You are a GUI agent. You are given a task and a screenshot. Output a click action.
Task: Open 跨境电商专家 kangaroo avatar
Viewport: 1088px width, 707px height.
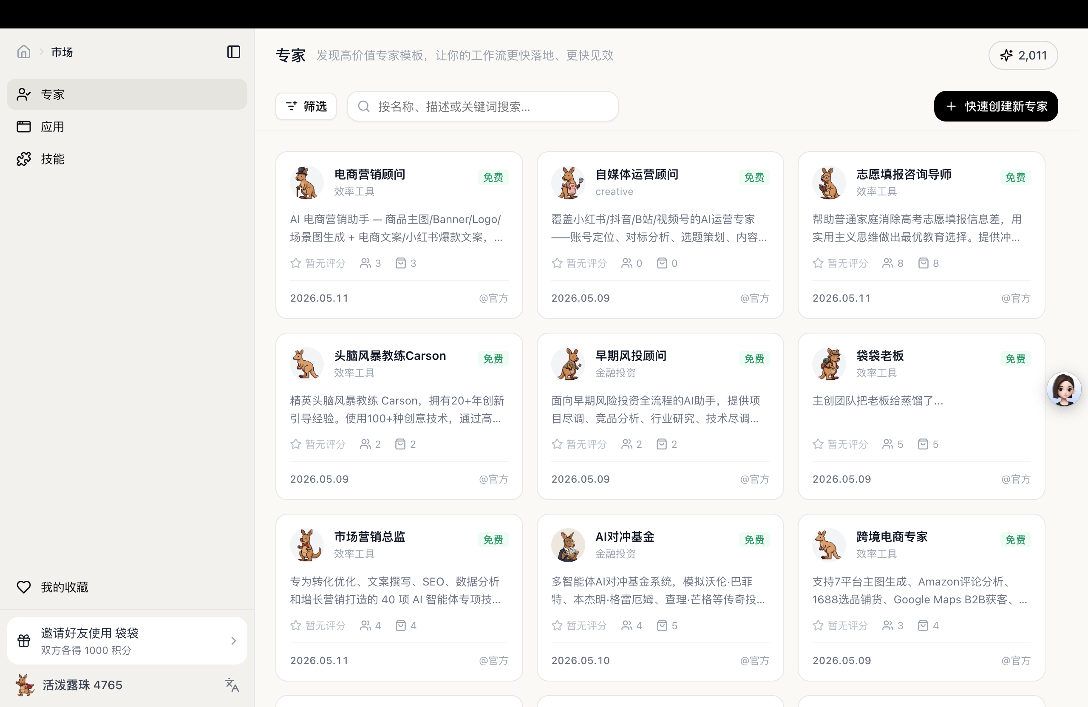829,545
